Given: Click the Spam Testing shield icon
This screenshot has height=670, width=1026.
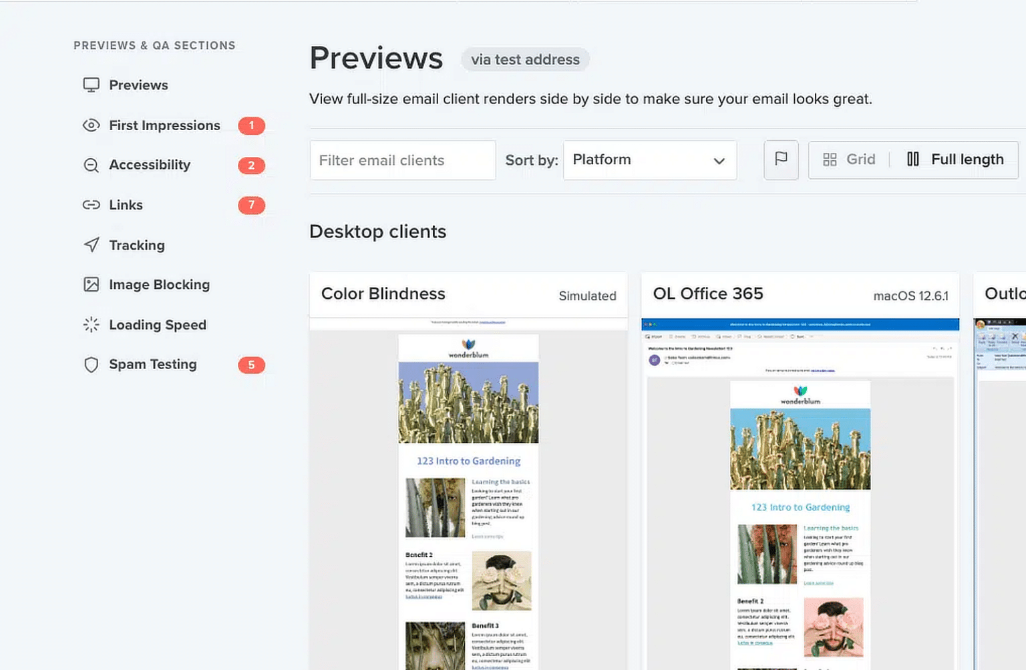Looking at the screenshot, I should (91, 364).
